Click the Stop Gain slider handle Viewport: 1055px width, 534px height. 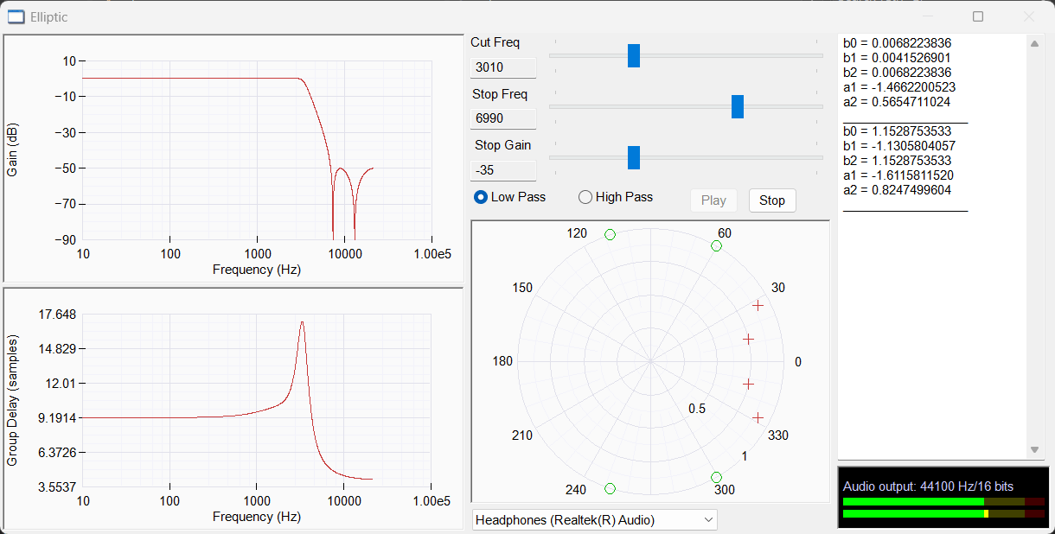(x=634, y=157)
